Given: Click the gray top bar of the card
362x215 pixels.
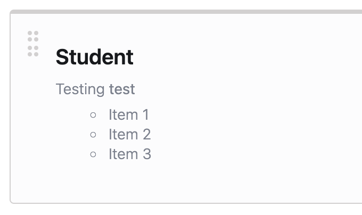Looking at the screenshot, I should click(x=186, y=11).
